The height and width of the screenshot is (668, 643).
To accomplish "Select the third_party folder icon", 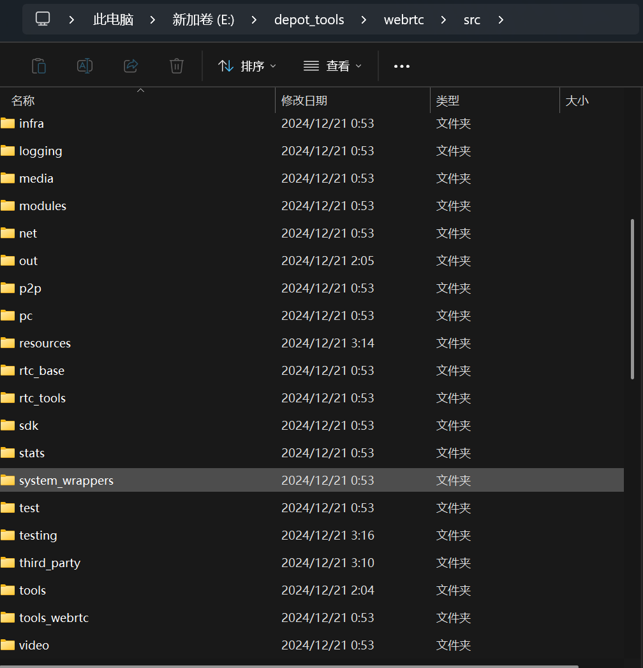I will pos(8,563).
